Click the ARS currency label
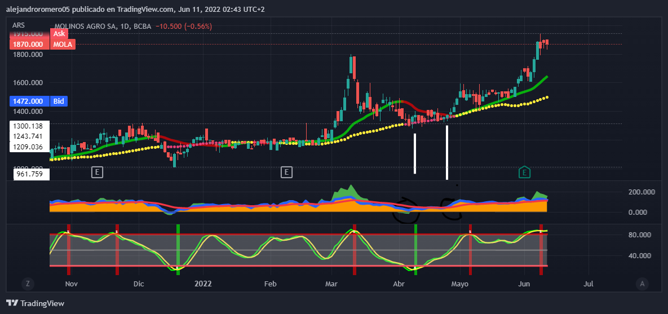 tap(19, 25)
